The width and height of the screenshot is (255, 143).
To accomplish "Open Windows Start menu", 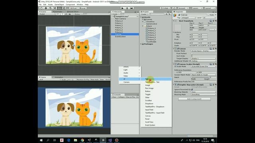I will pos(41,140).
